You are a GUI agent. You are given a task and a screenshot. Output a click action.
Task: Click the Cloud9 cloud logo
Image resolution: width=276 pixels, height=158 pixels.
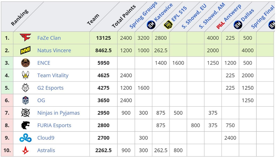[x=25, y=138]
